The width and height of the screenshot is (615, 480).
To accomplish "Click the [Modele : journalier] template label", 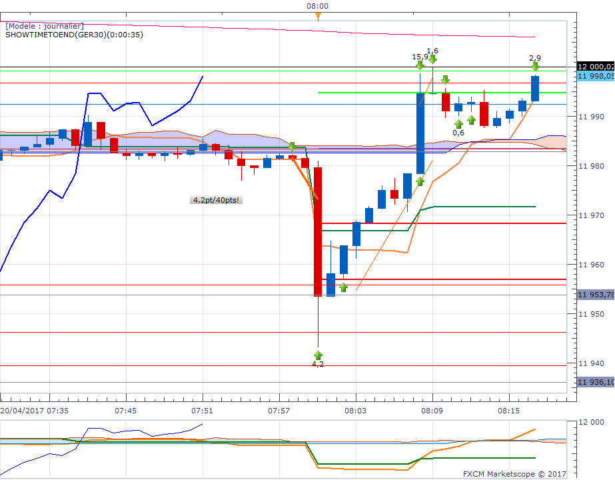I will (45, 26).
